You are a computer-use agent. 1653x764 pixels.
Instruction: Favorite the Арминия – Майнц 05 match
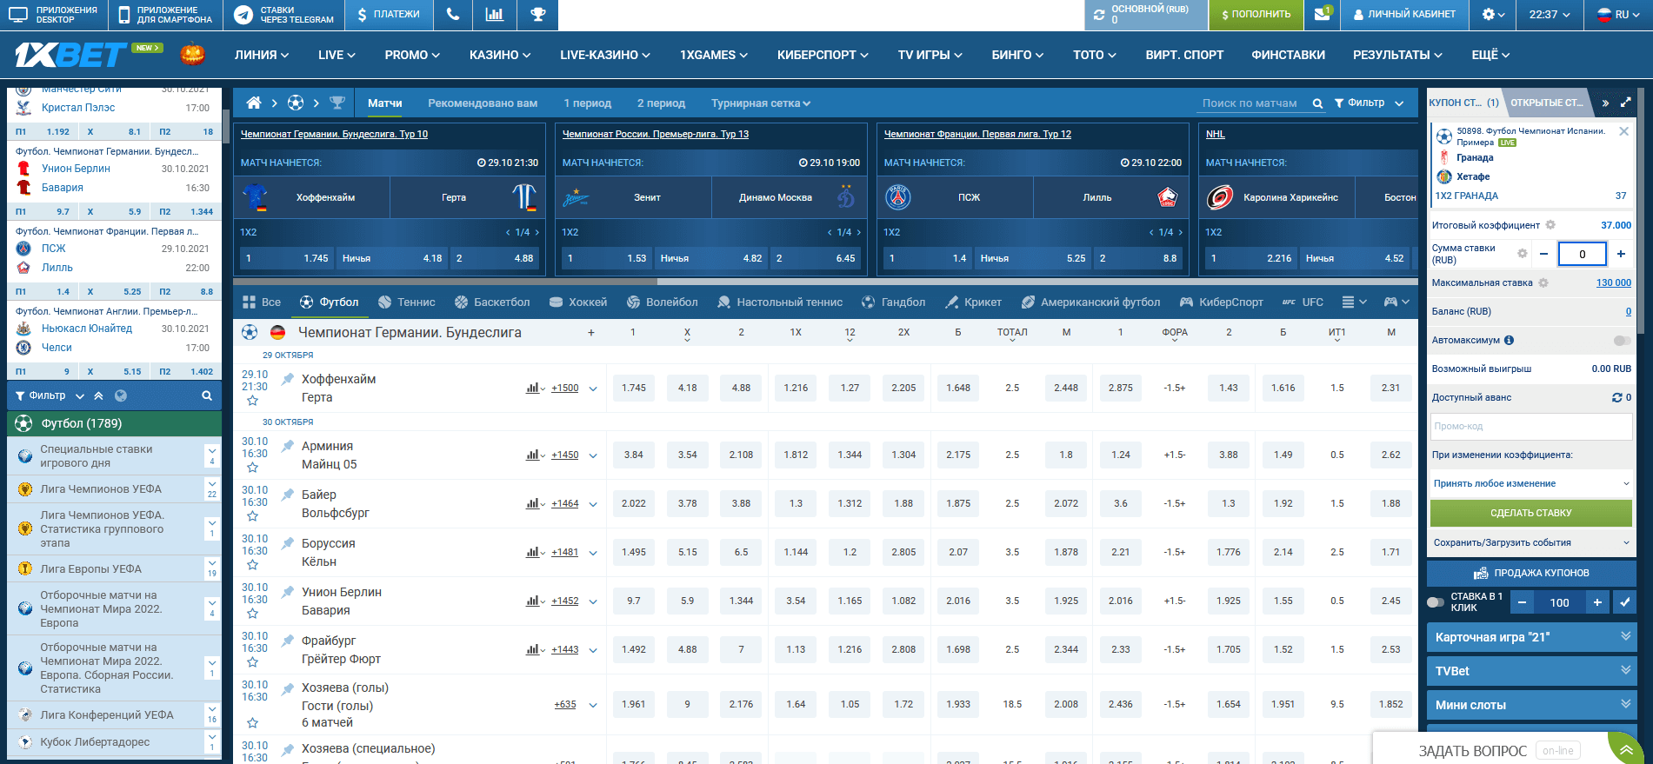click(252, 468)
